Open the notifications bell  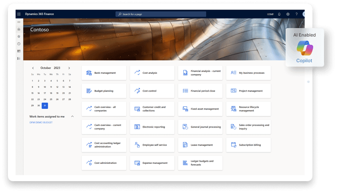(279, 14)
